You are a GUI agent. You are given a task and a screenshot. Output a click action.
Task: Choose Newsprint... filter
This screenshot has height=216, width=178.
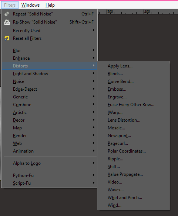pyautogui.click(x=133, y=136)
